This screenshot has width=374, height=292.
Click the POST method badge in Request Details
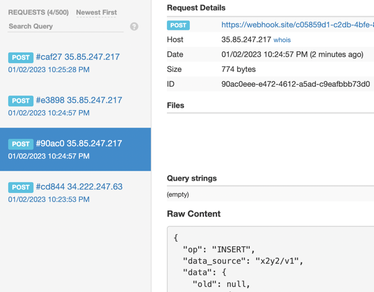179,25
